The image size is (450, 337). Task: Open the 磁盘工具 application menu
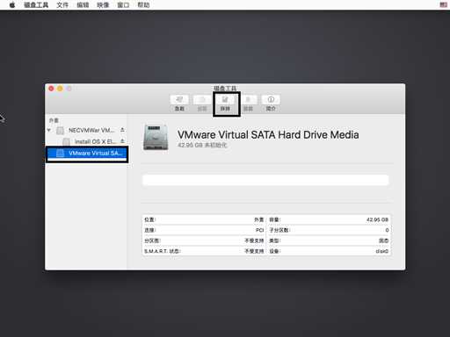click(x=36, y=5)
